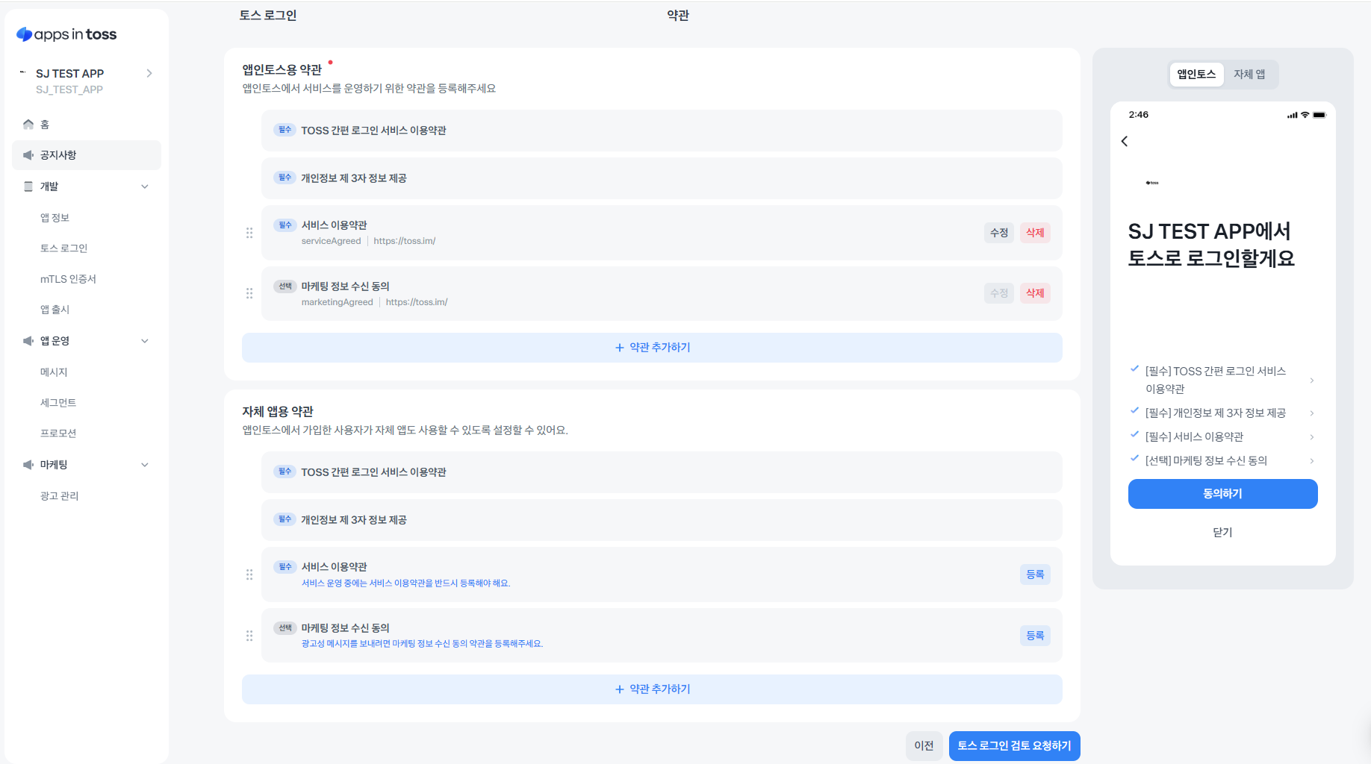Image resolution: width=1371 pixels, height=764 pixels.
Task: Open mTLS 인증서 menu item
Action: click(68, 279)
